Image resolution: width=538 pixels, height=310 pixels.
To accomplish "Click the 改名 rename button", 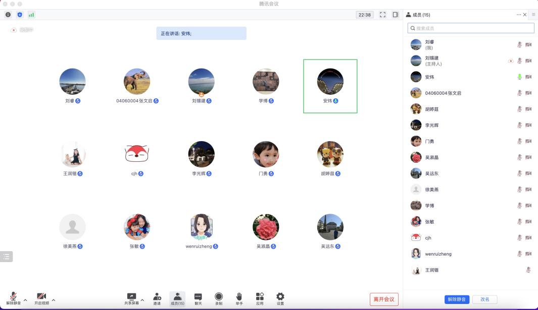I will tap(485, 299).
